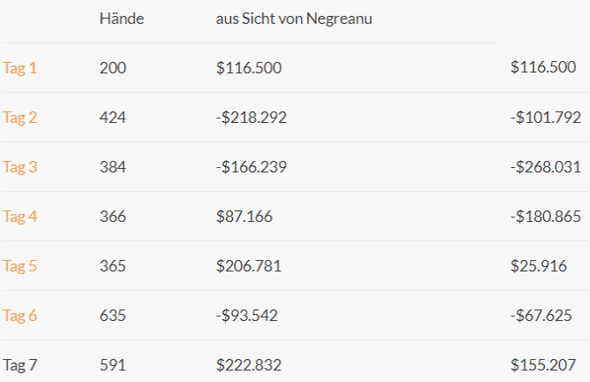
Task: Select the -$101.792 running total
Action: [x=546, y=117]
